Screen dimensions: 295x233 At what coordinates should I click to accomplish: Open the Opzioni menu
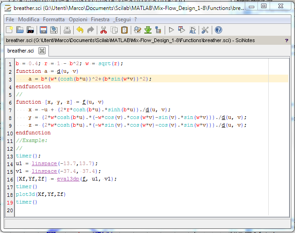click(78, 19)
